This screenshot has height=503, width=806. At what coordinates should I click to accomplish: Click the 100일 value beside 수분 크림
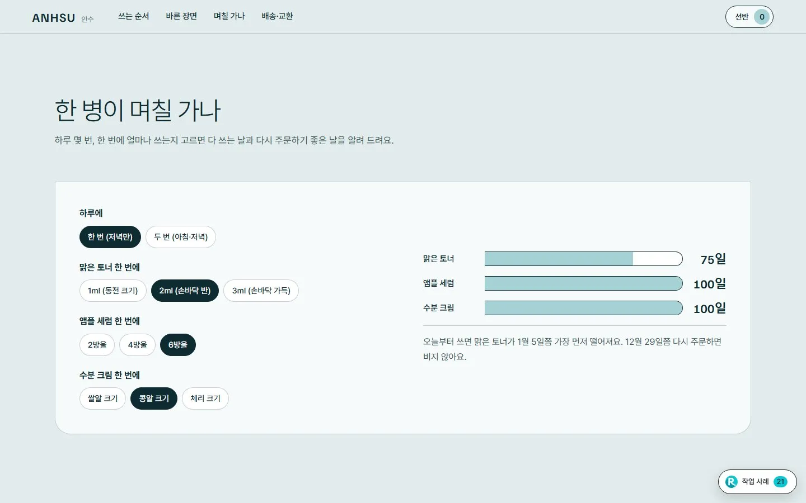click(x=709, y=309)
